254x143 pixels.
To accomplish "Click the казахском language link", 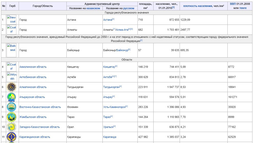I will [x=93, y=8].
